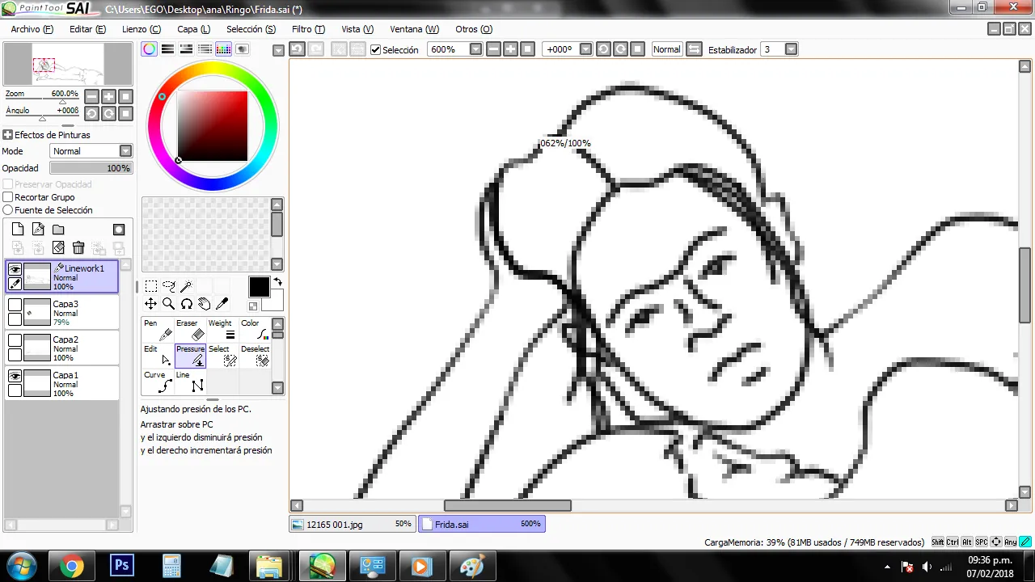The height and width of the screenshot is (582, 1035).
Task: Show the Capa2 layer
Action: (x=15, y=340)
